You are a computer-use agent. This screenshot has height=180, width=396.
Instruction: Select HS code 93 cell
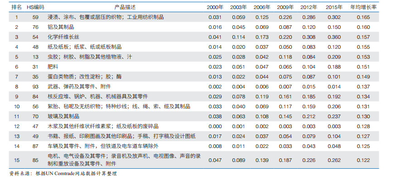[x=35, y=87]
